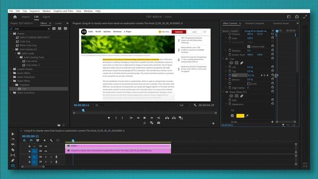The height and width of the screenshot is (179, 318).
Task: Create ellipse mask under Crop effect
Action: coord(231,63)
